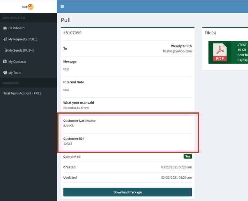Image resolution: width=248 pixels, height=201 pixels.
Task: Click the File(s) panel header
Action: coord(211,33)
